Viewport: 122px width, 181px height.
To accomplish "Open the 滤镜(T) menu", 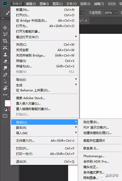I will 99,4.
